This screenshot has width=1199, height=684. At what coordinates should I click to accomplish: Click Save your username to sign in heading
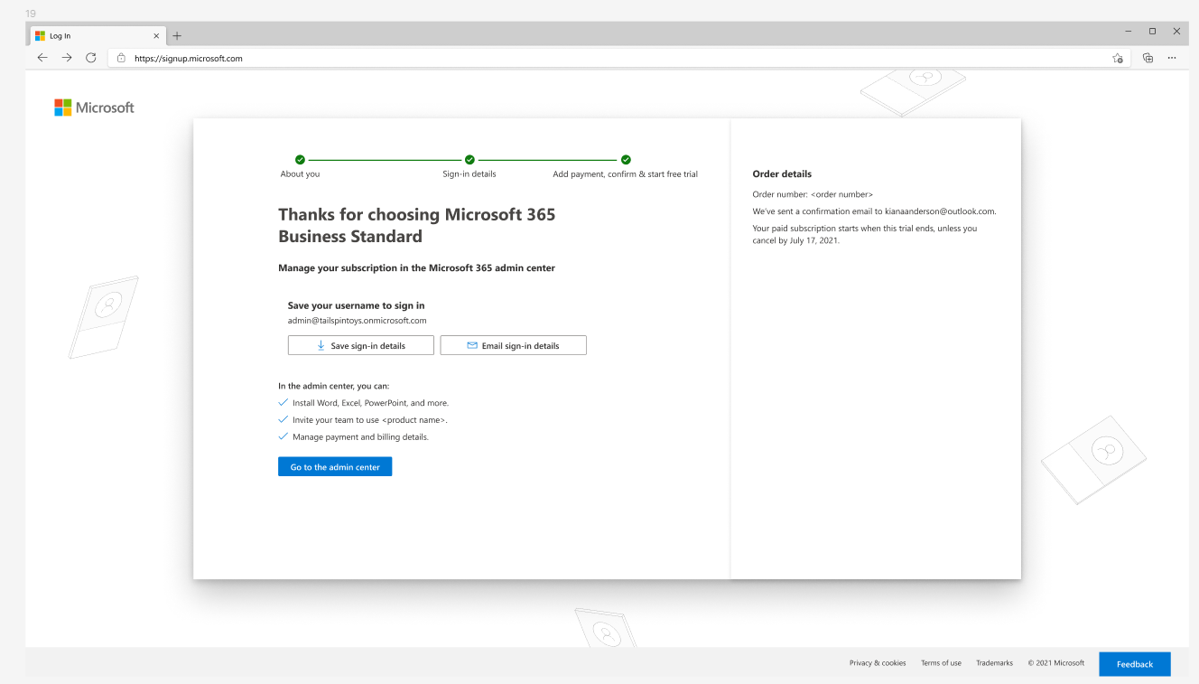356,305
